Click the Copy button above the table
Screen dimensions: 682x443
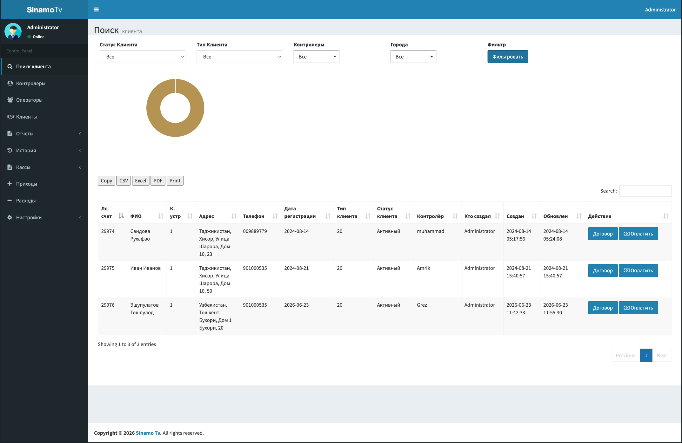[x=106, y=181]
